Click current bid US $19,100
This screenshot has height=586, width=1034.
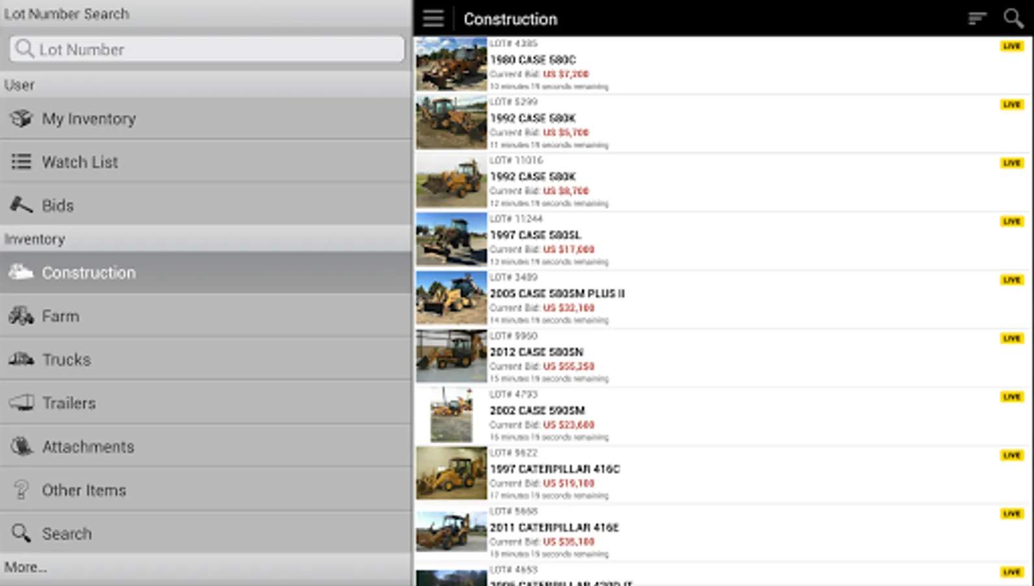point(569,484)
